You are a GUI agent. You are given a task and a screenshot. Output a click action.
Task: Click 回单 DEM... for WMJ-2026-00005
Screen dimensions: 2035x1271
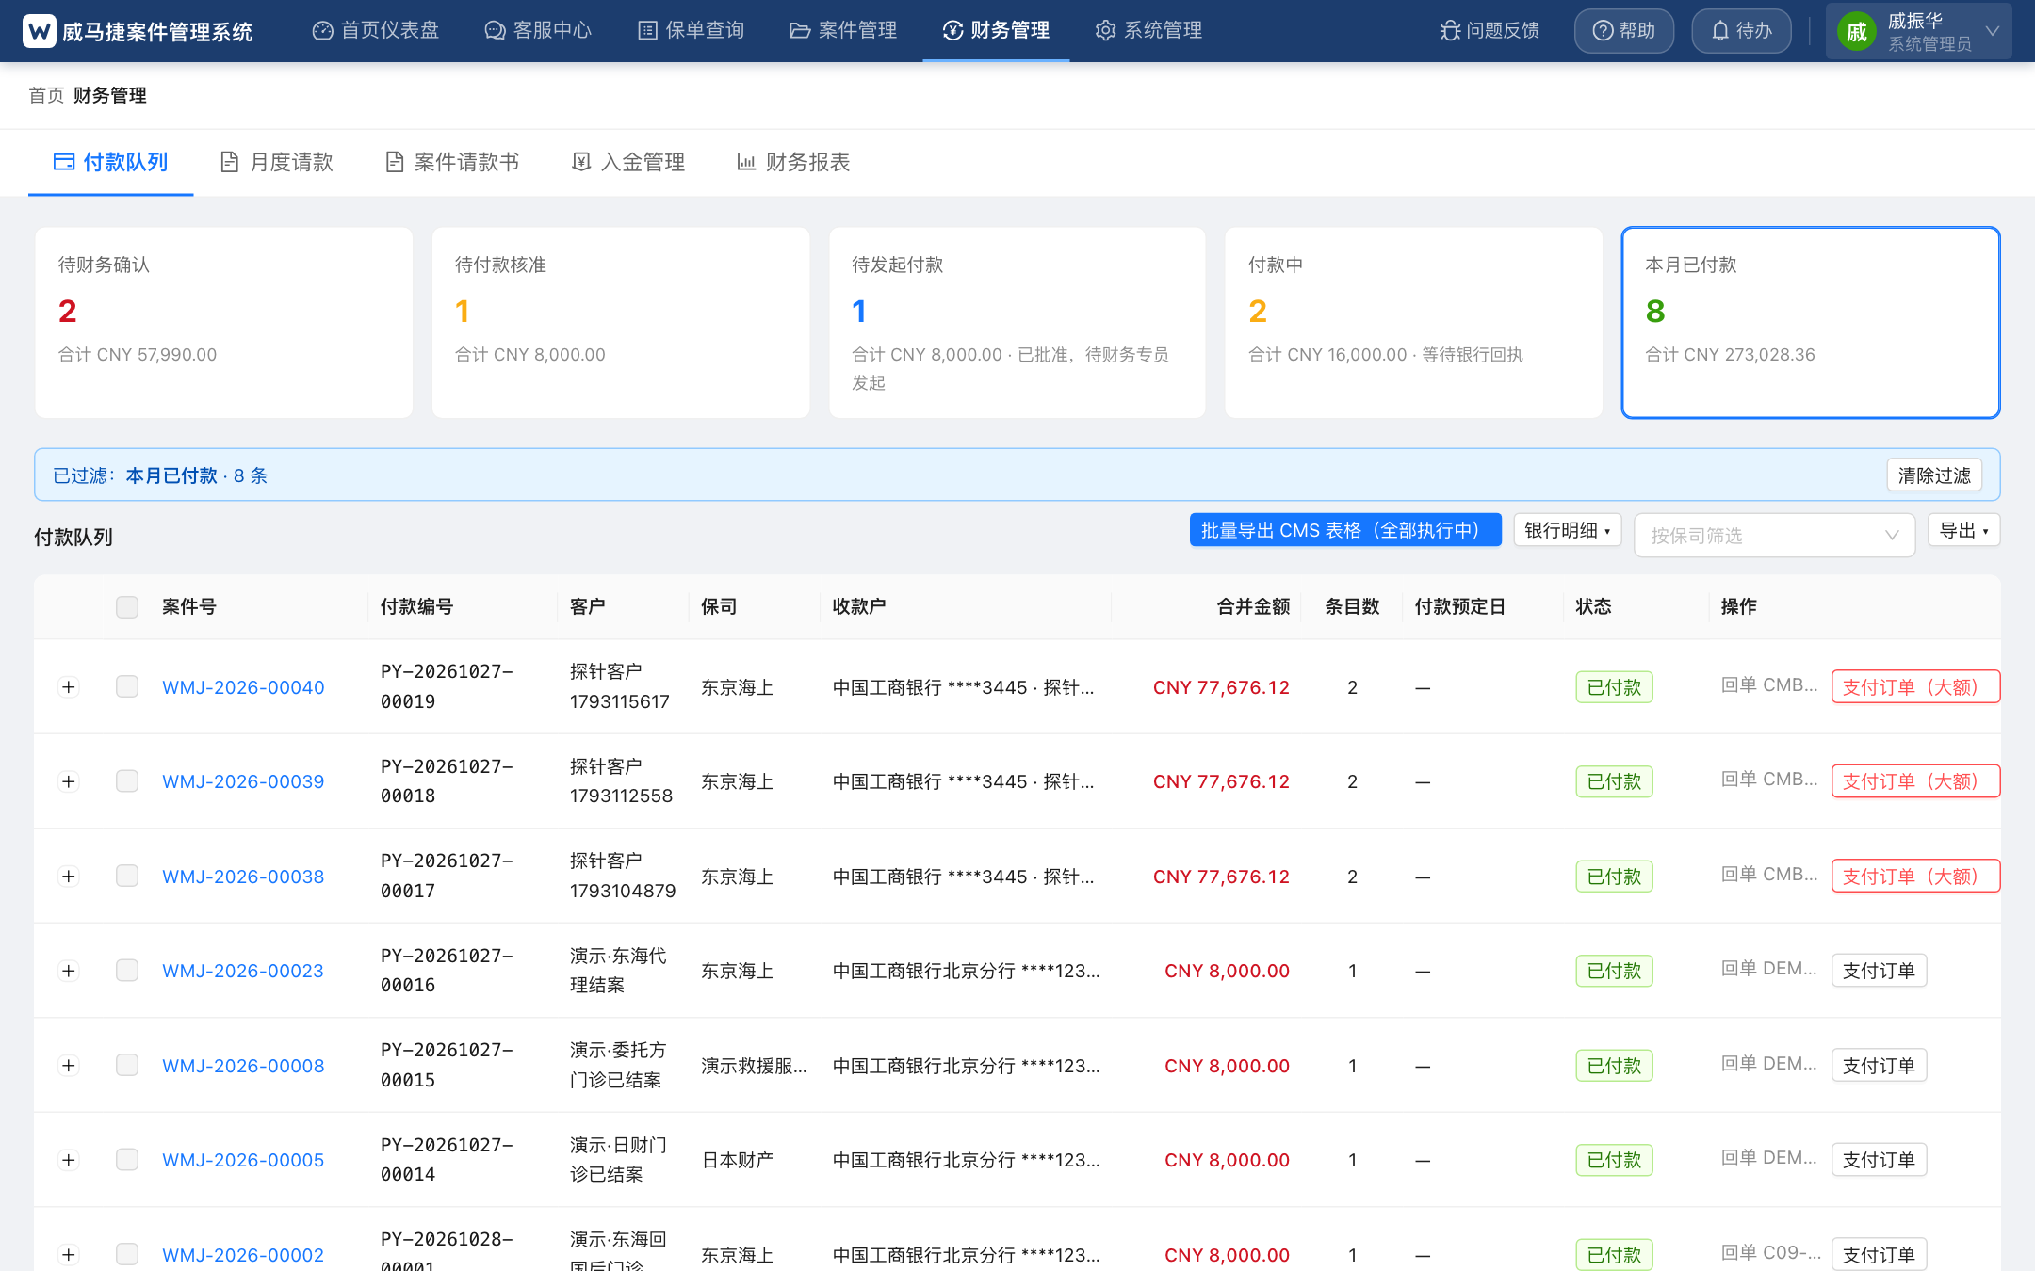pos(1768,1158)
